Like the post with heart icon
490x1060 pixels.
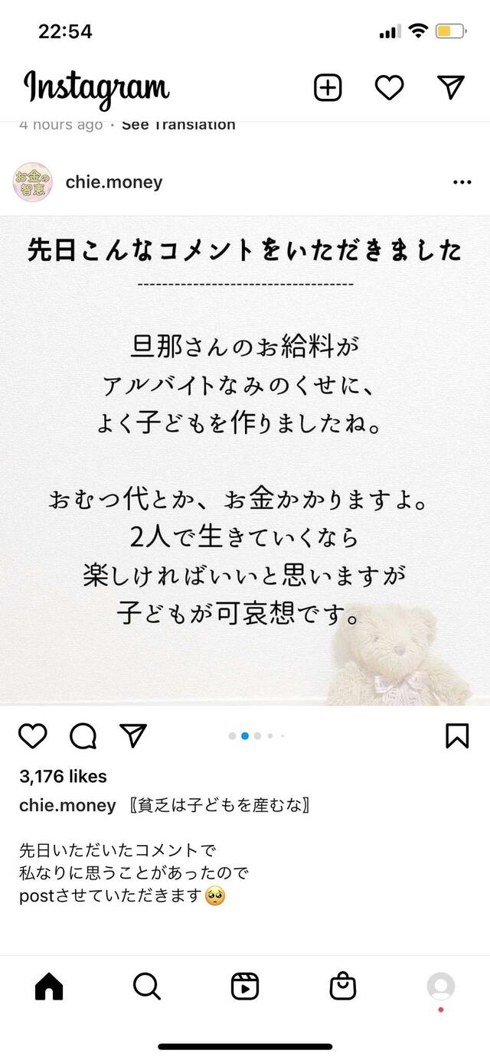pyautogui.click(x=33, y=735)
